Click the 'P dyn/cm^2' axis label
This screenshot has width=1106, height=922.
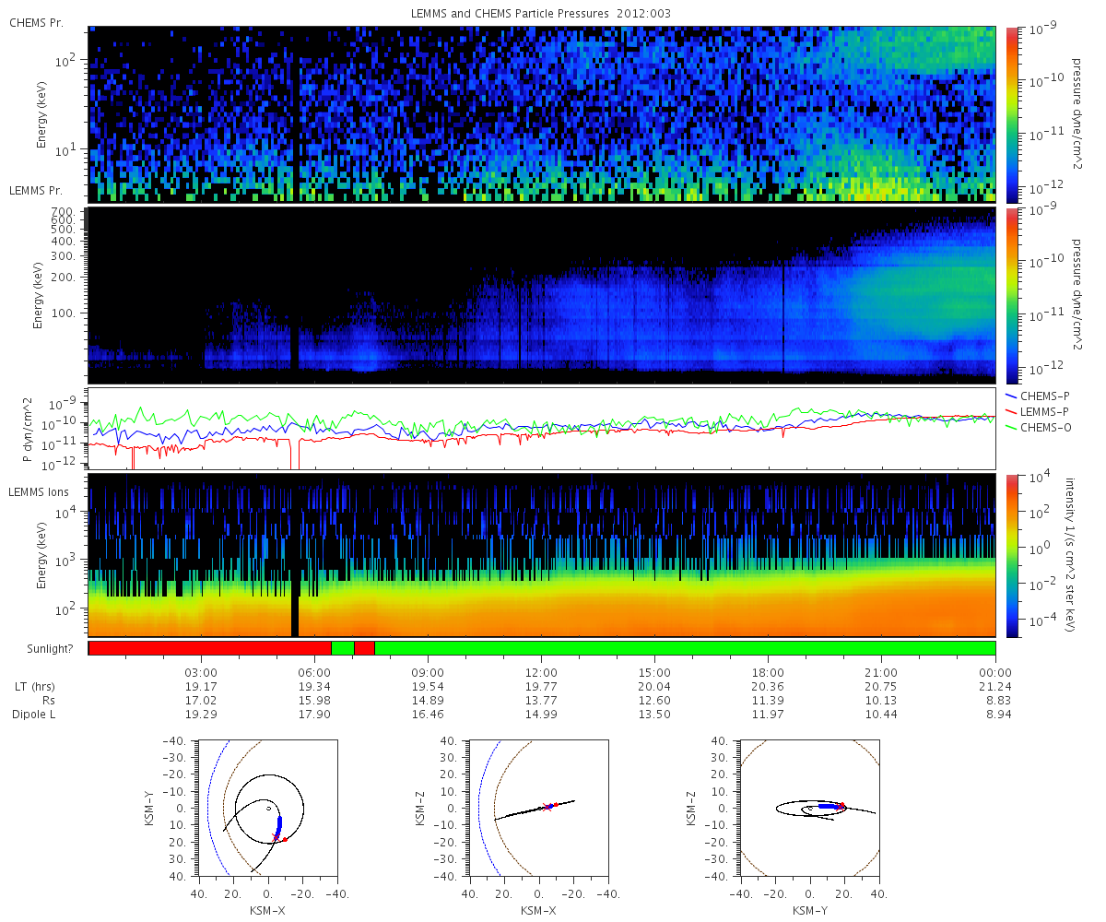[x=28, y=429]
